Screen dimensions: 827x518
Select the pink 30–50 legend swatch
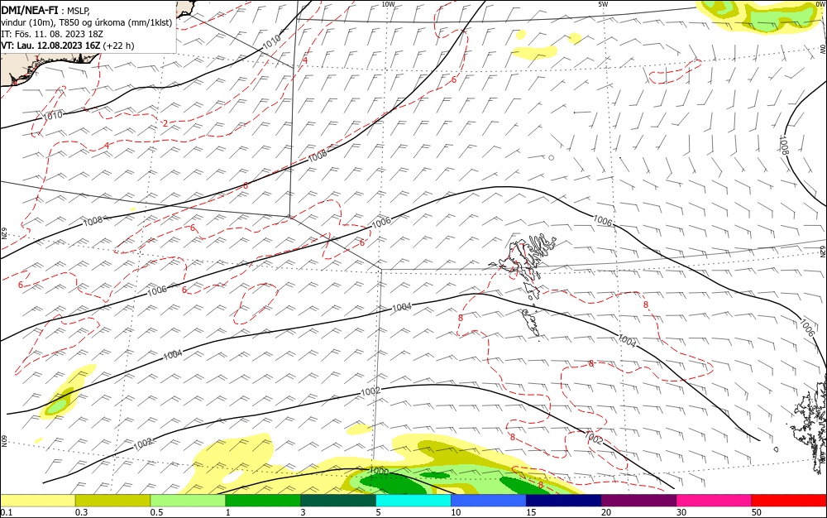715,501
